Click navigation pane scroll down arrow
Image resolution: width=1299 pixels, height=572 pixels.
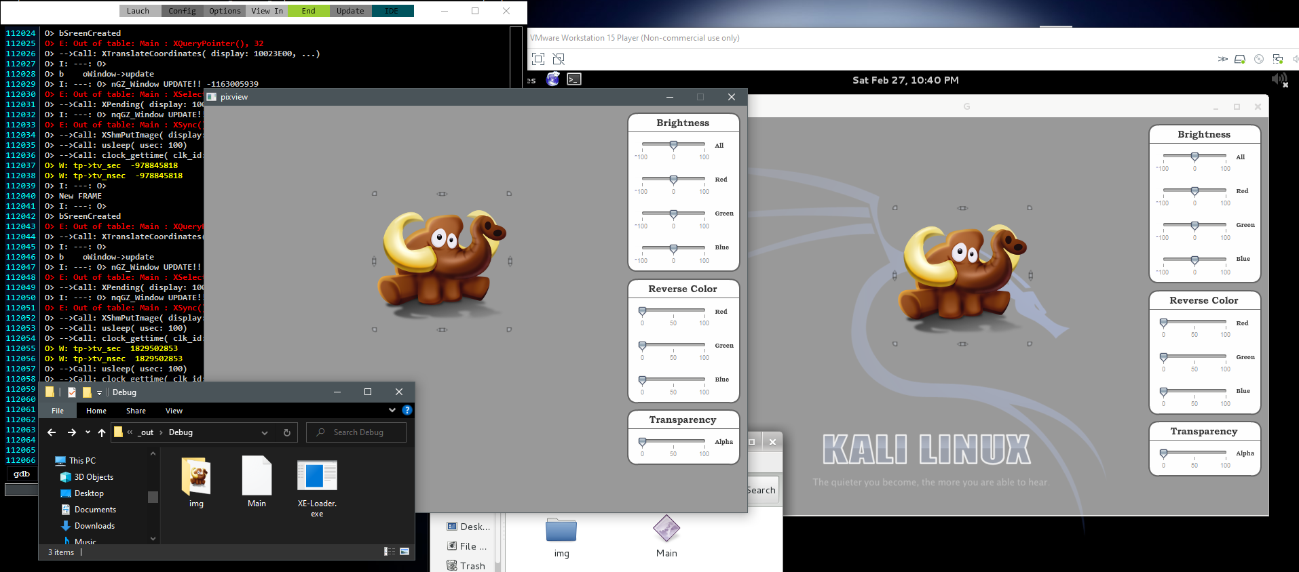coord(153,539)
